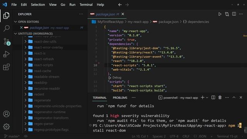Select the regenerator-runtime folder row
Screen dimensions: 247x139
tap(50, 112)
